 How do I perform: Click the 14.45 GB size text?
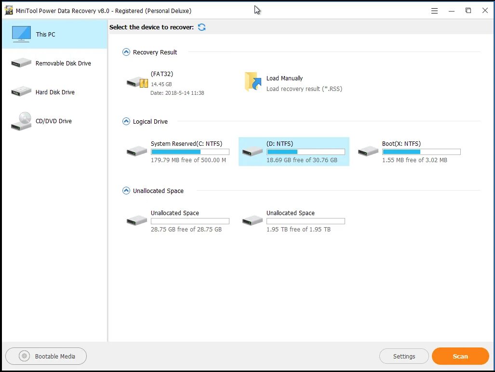point(161,84)
